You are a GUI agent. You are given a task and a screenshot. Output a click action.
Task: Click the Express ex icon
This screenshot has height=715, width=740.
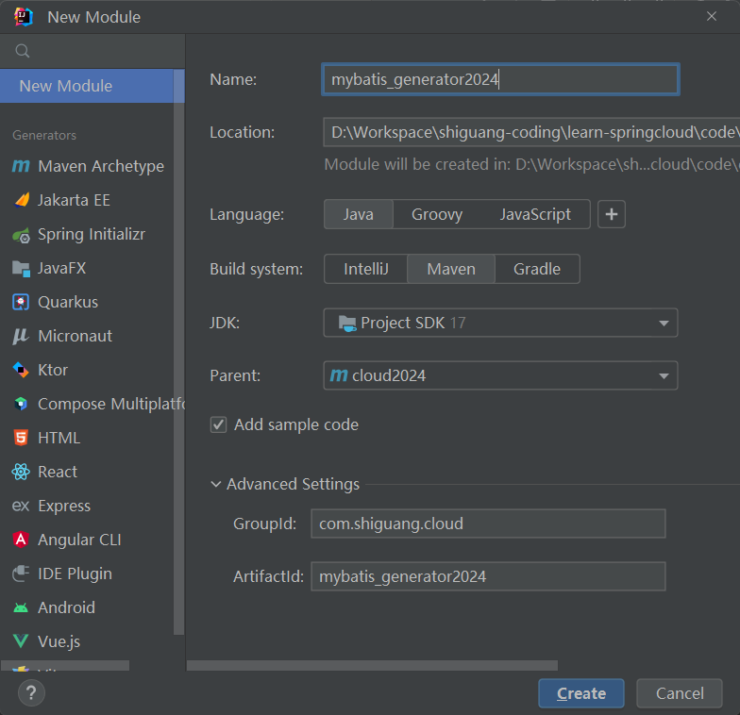pos(21,506)
